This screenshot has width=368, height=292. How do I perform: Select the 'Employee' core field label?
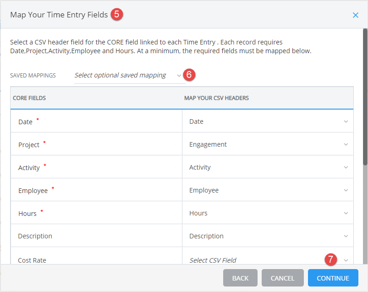pos(33,191)
